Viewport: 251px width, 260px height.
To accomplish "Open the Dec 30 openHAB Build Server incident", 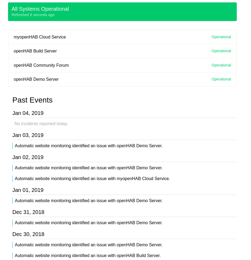I will point(88,255).
